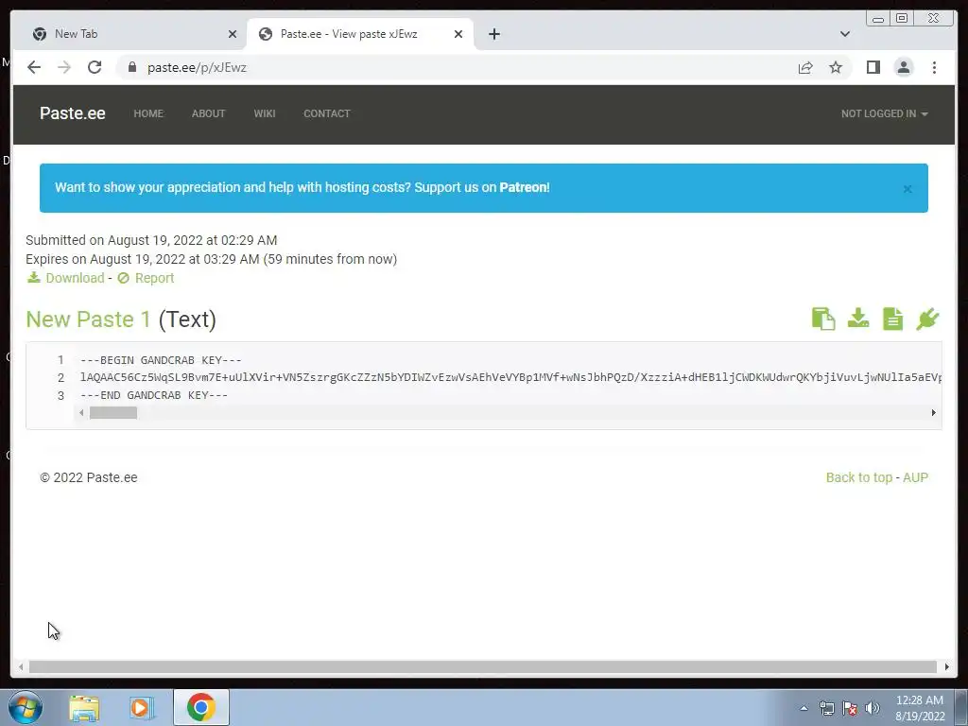Click the Chrome taskbar icon
968x726 pixels.
[201, 707]
